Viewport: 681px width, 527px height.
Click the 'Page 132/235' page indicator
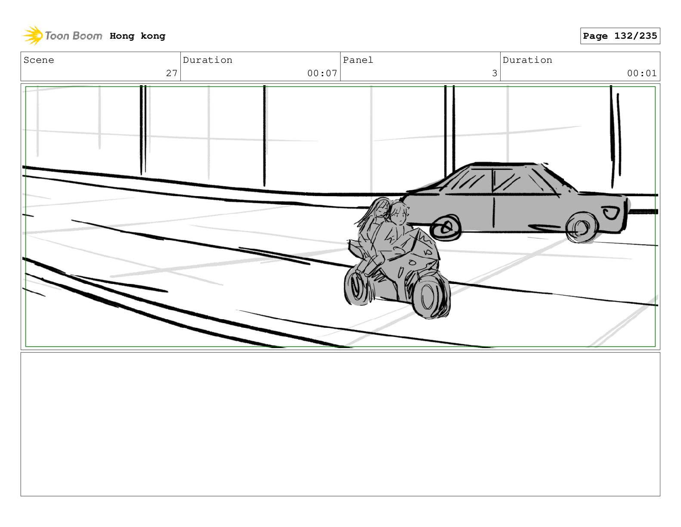point(620,36)
